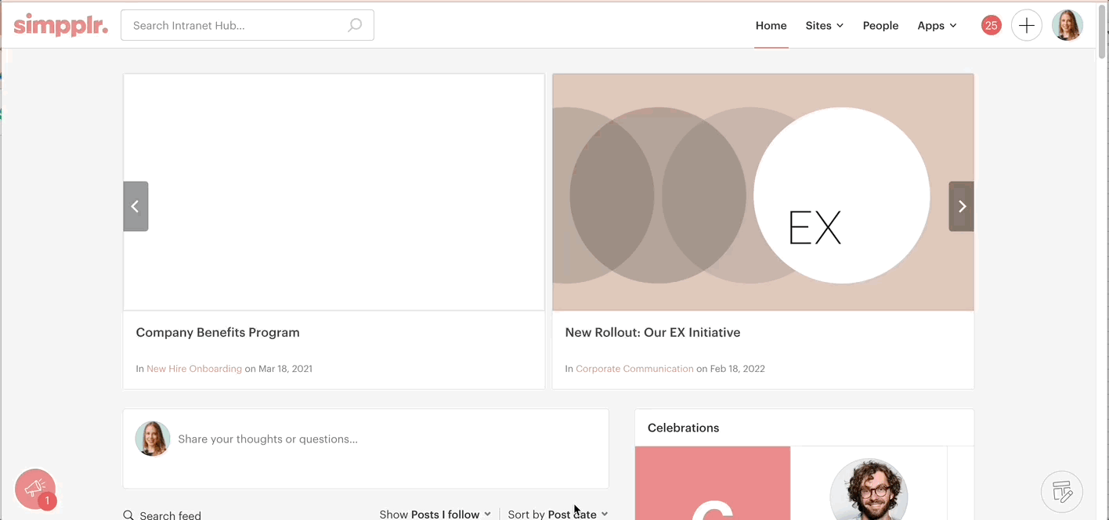Screen dimensions: 1109x520
Task: Click the pink celebration card
Action: 713,483
